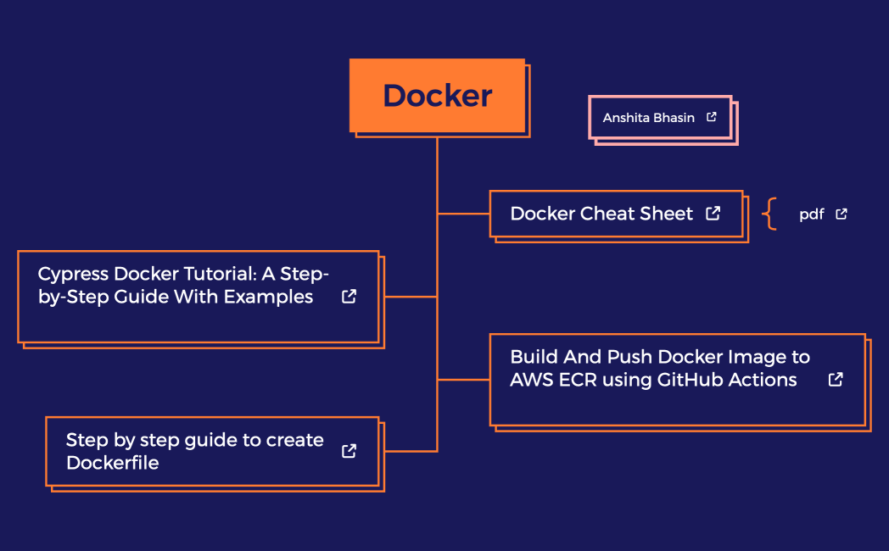Image resolution: width=889 pixels, height=551 pixels.
Task: Open the pdf external link icon
Action: (x=841, y=214)
